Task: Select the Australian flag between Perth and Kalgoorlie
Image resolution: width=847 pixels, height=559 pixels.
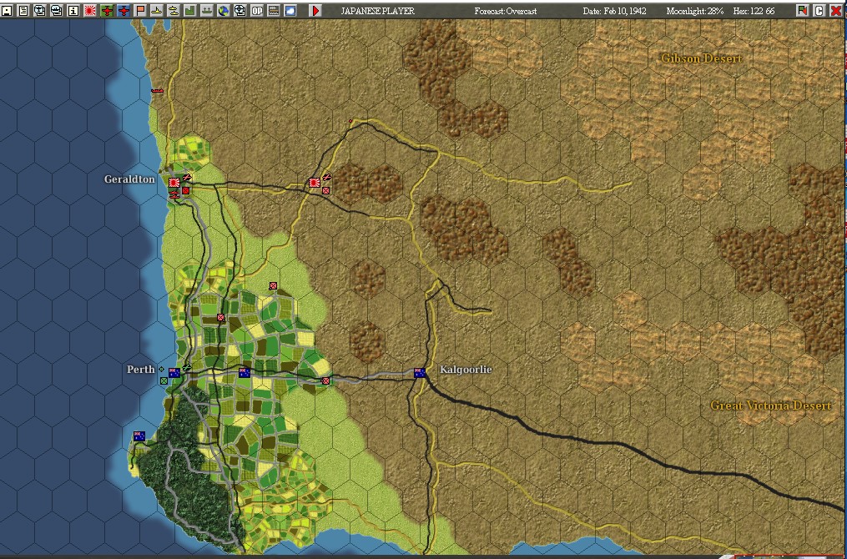Action: (245, 373)
